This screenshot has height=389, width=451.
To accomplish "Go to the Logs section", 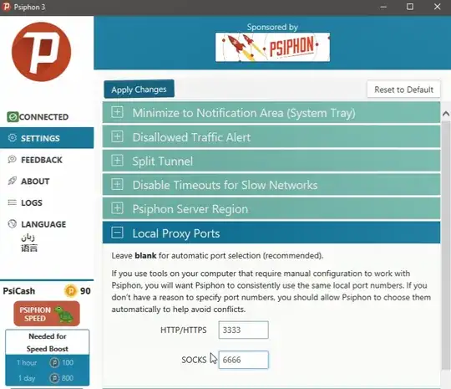I will [47, 202].
